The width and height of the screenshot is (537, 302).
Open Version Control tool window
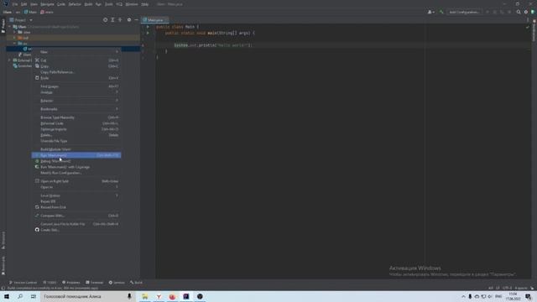(23, 283)
